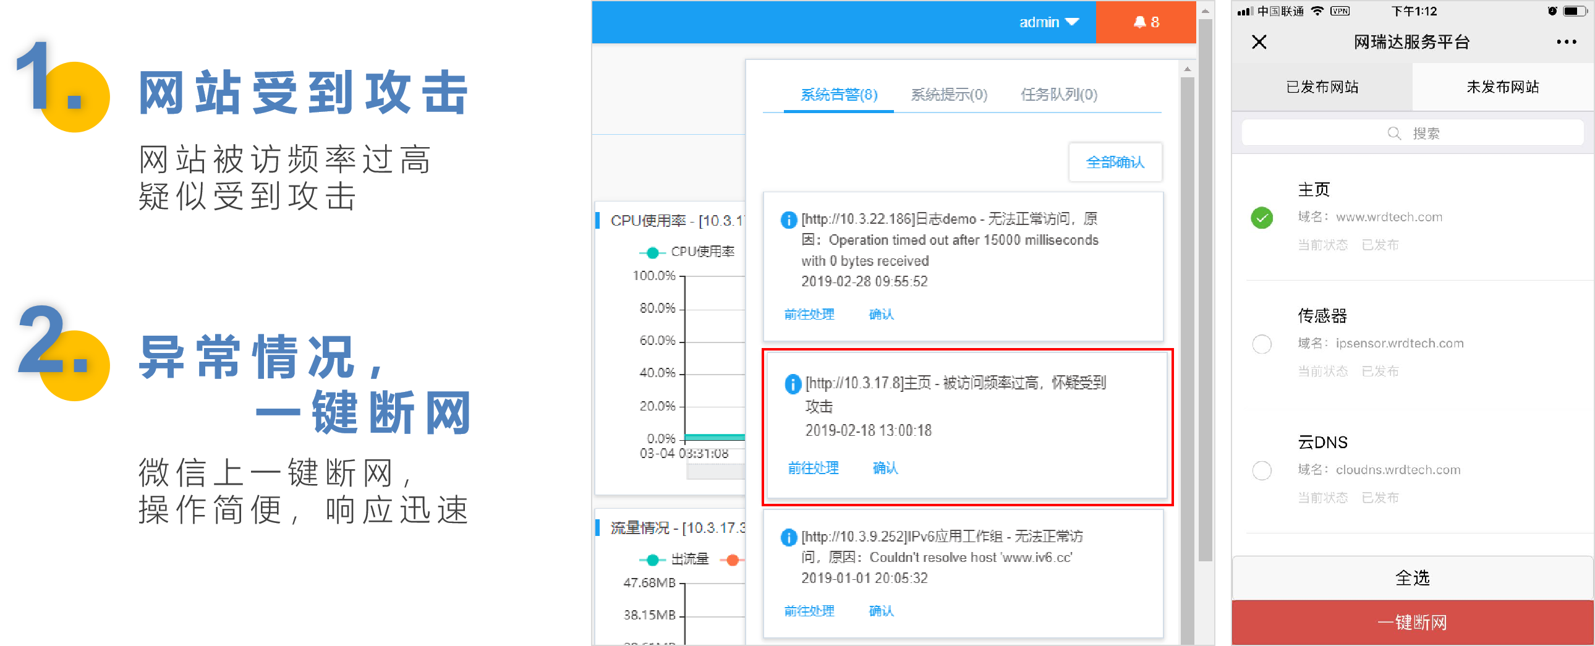Click info icon on IPv6应用工作组 alert
The image size is (1595, 646).
[788, 537]
